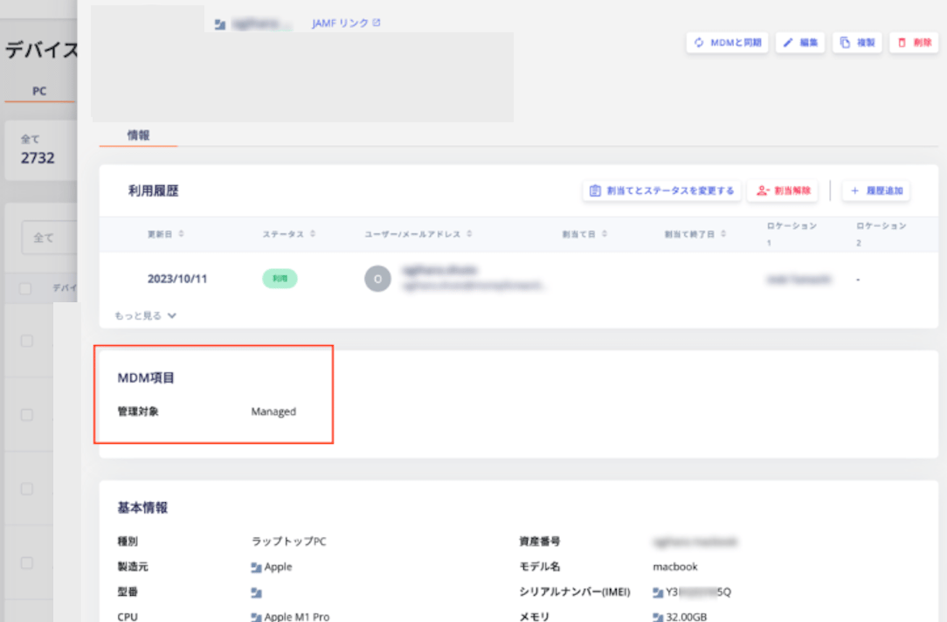Click the ロケーション 1 column header
This screenshot has width=947, height=622.
791,234
